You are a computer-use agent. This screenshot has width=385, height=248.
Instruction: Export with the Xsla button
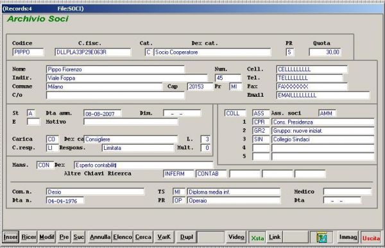[257, 238]
